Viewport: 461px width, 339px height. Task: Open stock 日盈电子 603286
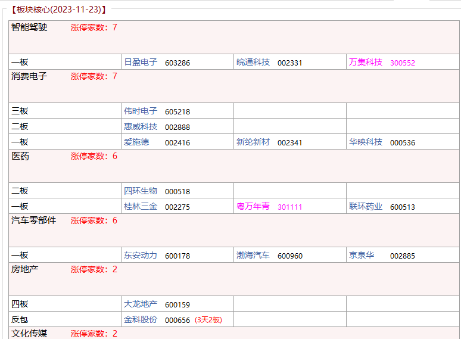pos(157,63)
